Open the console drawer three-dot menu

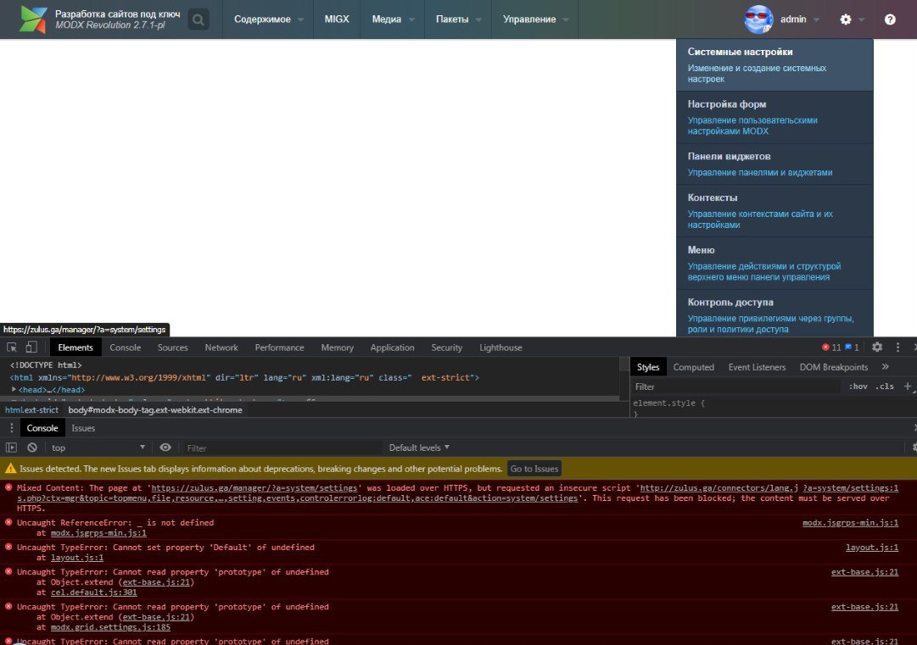click(x=11, y=428)
